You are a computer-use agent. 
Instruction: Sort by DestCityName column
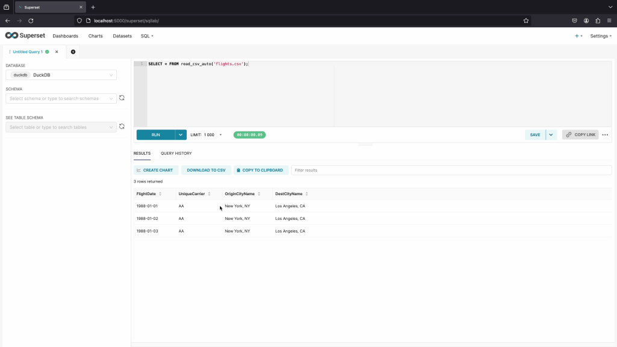coord(307,194)
